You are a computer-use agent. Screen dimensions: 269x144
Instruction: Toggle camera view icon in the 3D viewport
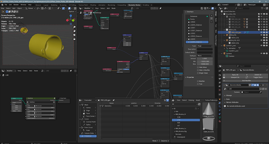pos(74,35)
